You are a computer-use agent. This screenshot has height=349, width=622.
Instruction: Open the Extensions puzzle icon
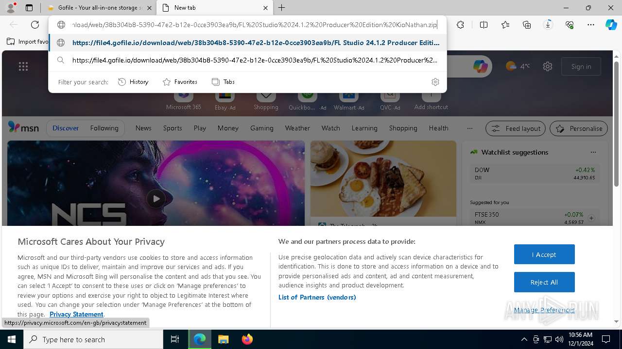(460, 25)
